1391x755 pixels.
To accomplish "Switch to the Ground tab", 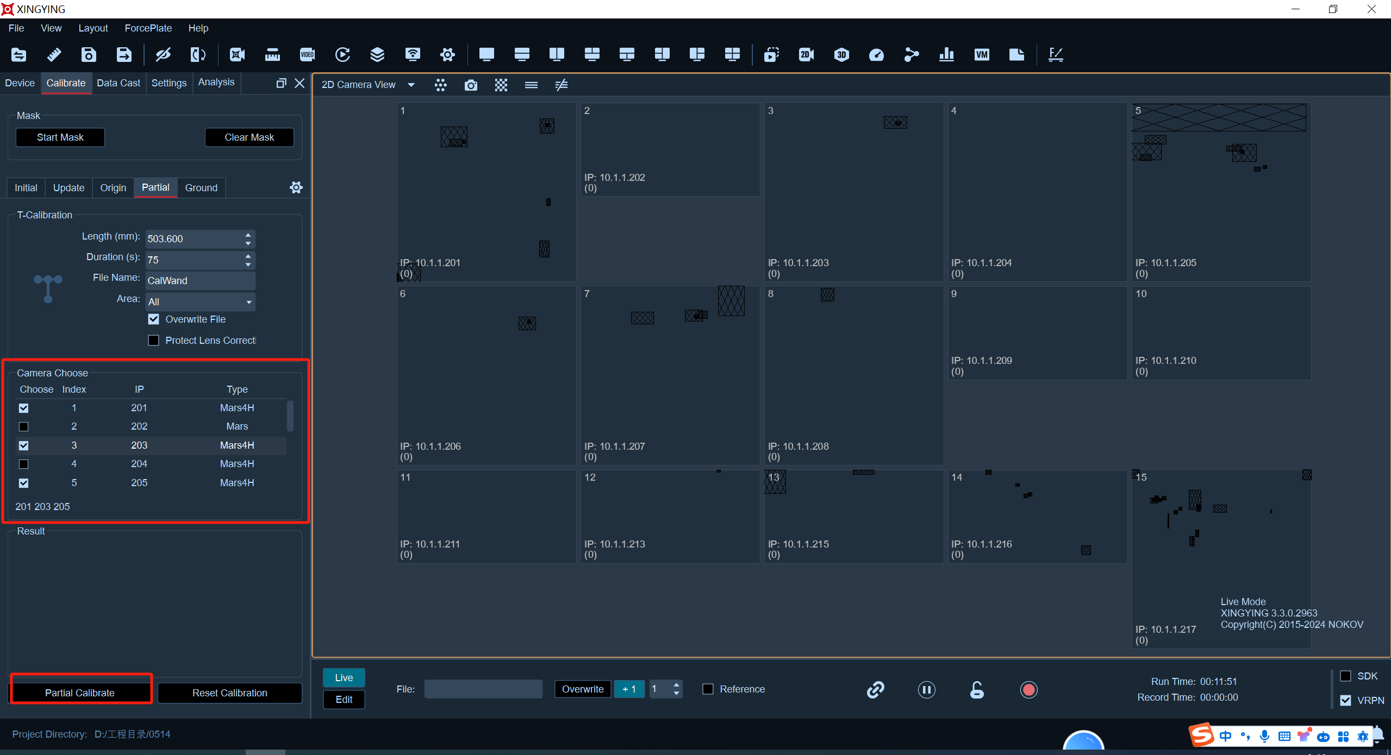I will pyautogui.click(x=201, y=188).
